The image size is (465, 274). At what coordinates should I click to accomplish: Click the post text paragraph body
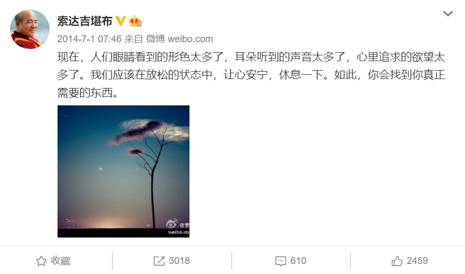[x=251, y=75]
